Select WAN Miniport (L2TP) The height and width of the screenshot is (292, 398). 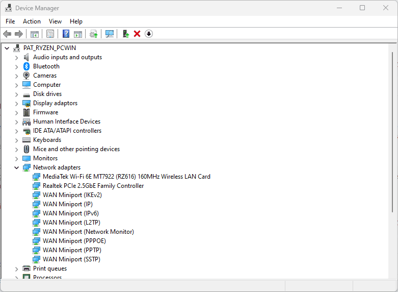(x=71, y=222)
